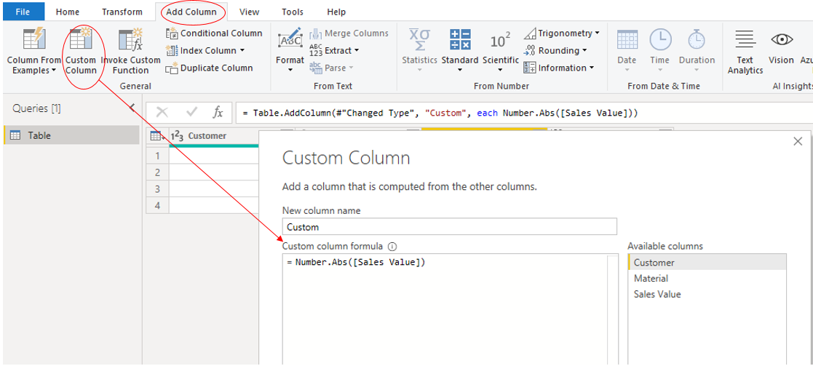Open Index Column dropdown arrow
The image size is (813, 366).
click(x=242, y=50)
